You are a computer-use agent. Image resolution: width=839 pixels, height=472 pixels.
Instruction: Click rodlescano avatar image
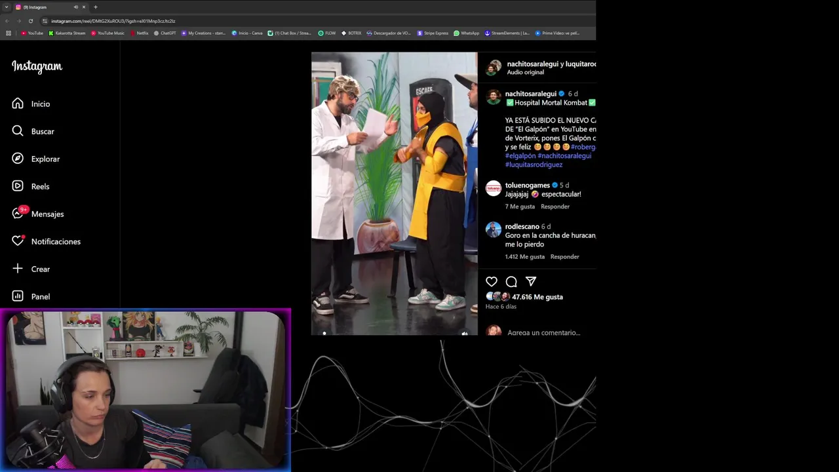494,229
